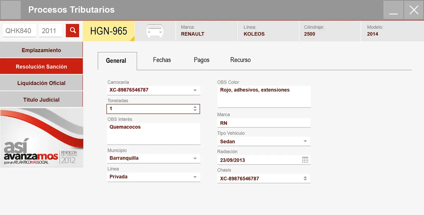The height and width of the screenshot is (215, 424).
Task: Click the red search magnifier button
Action: 72,31
